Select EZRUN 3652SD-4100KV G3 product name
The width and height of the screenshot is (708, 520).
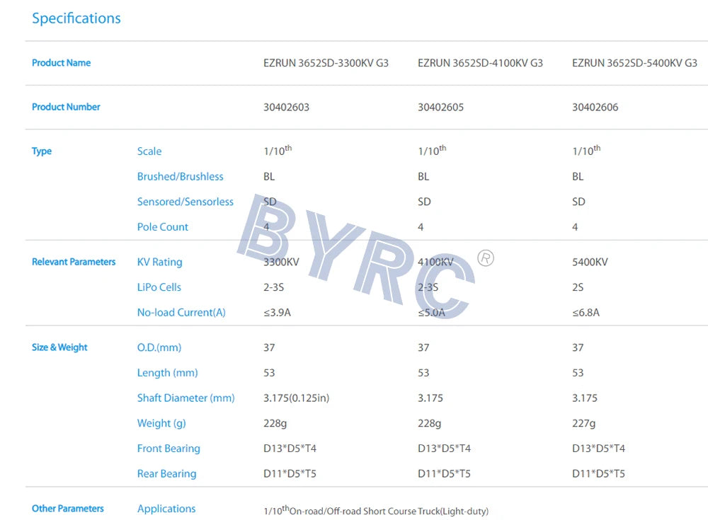coord(480,62)
